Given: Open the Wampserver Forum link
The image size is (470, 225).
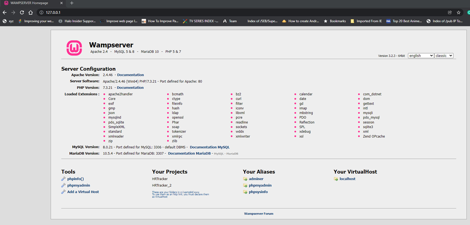Looking at the screenshot, I should pos(259,214).
